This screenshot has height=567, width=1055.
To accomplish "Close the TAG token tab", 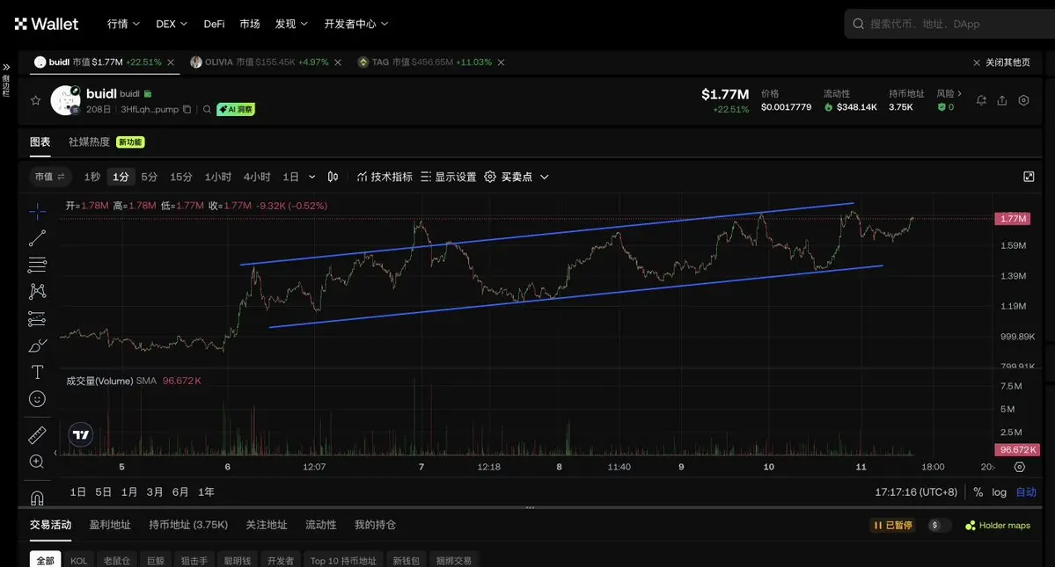I will (x=502, y=62).
